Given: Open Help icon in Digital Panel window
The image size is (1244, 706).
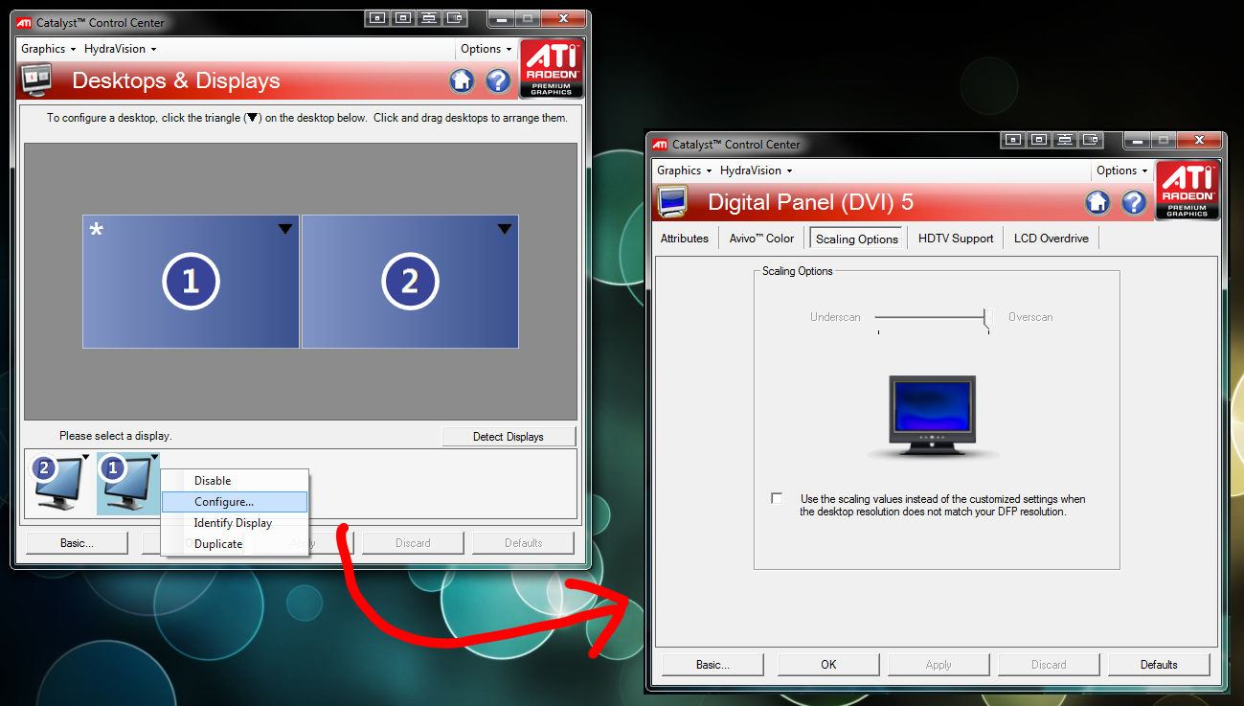Looking at the screenshot, I should (1134, 202).
